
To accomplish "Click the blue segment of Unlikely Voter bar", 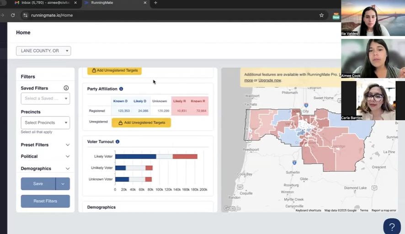I will pos(120,168).
